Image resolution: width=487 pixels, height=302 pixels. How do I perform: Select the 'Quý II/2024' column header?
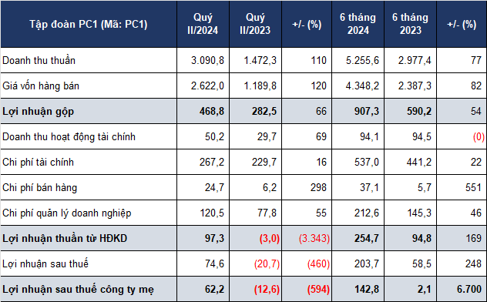[203, 24]
